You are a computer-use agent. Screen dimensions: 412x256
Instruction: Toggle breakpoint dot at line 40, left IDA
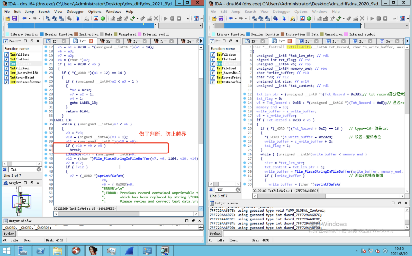point(46,145)
